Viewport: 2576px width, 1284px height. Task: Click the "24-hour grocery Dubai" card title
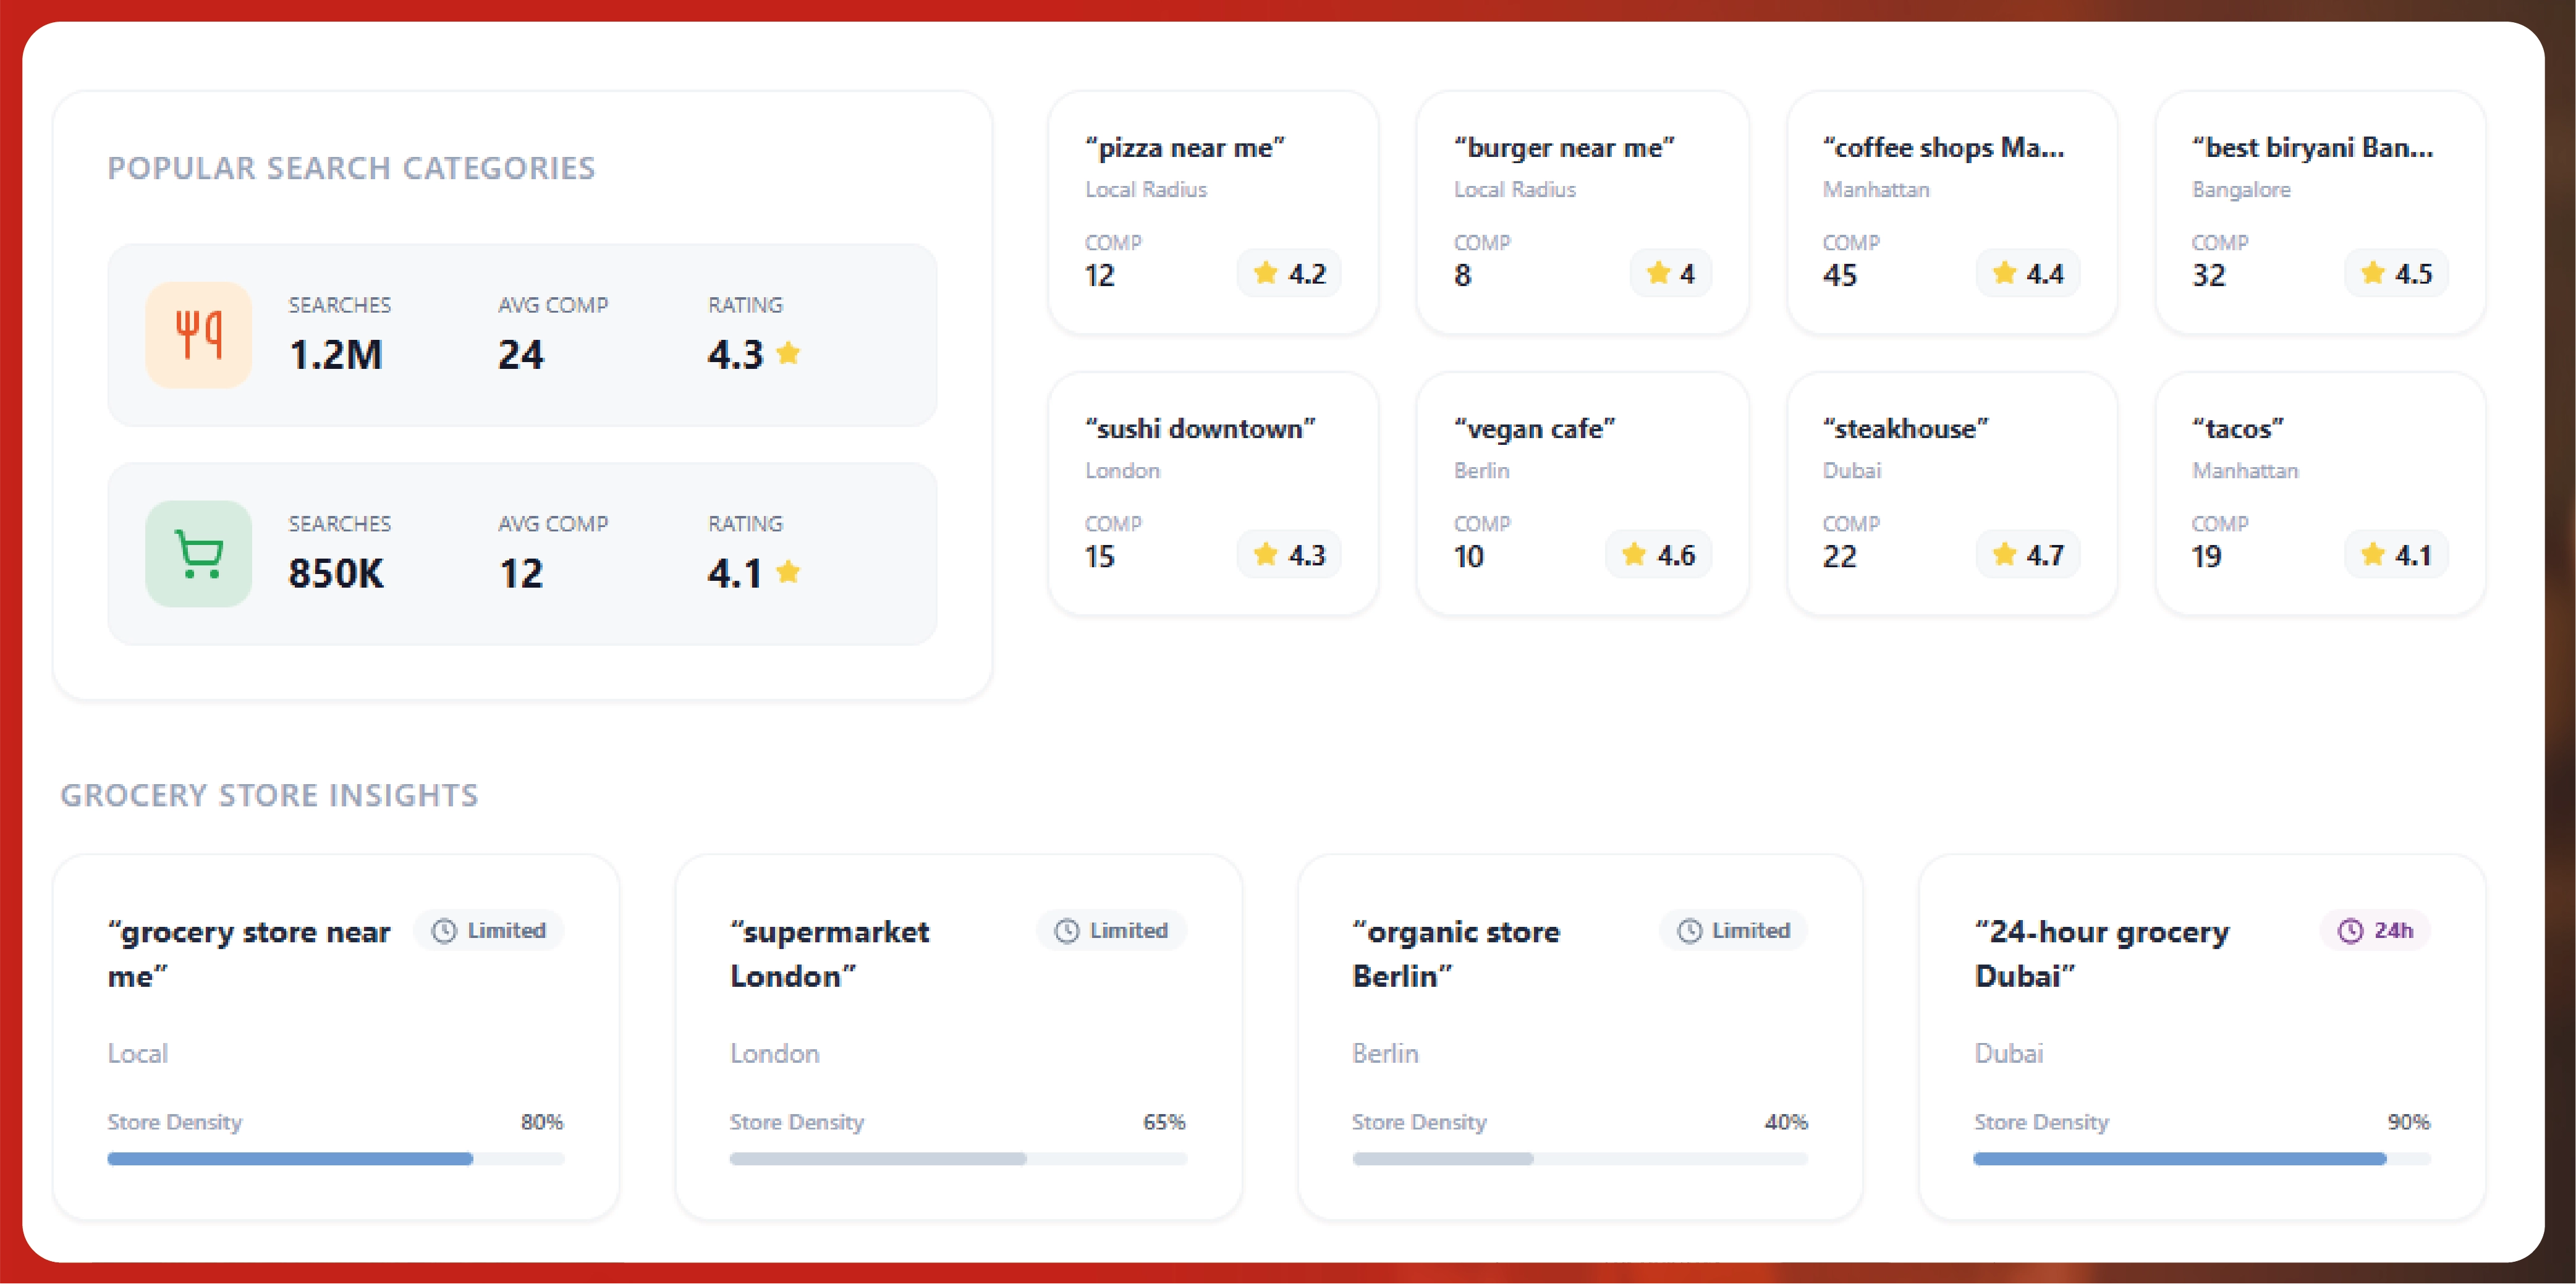(x=2101, y=954)
